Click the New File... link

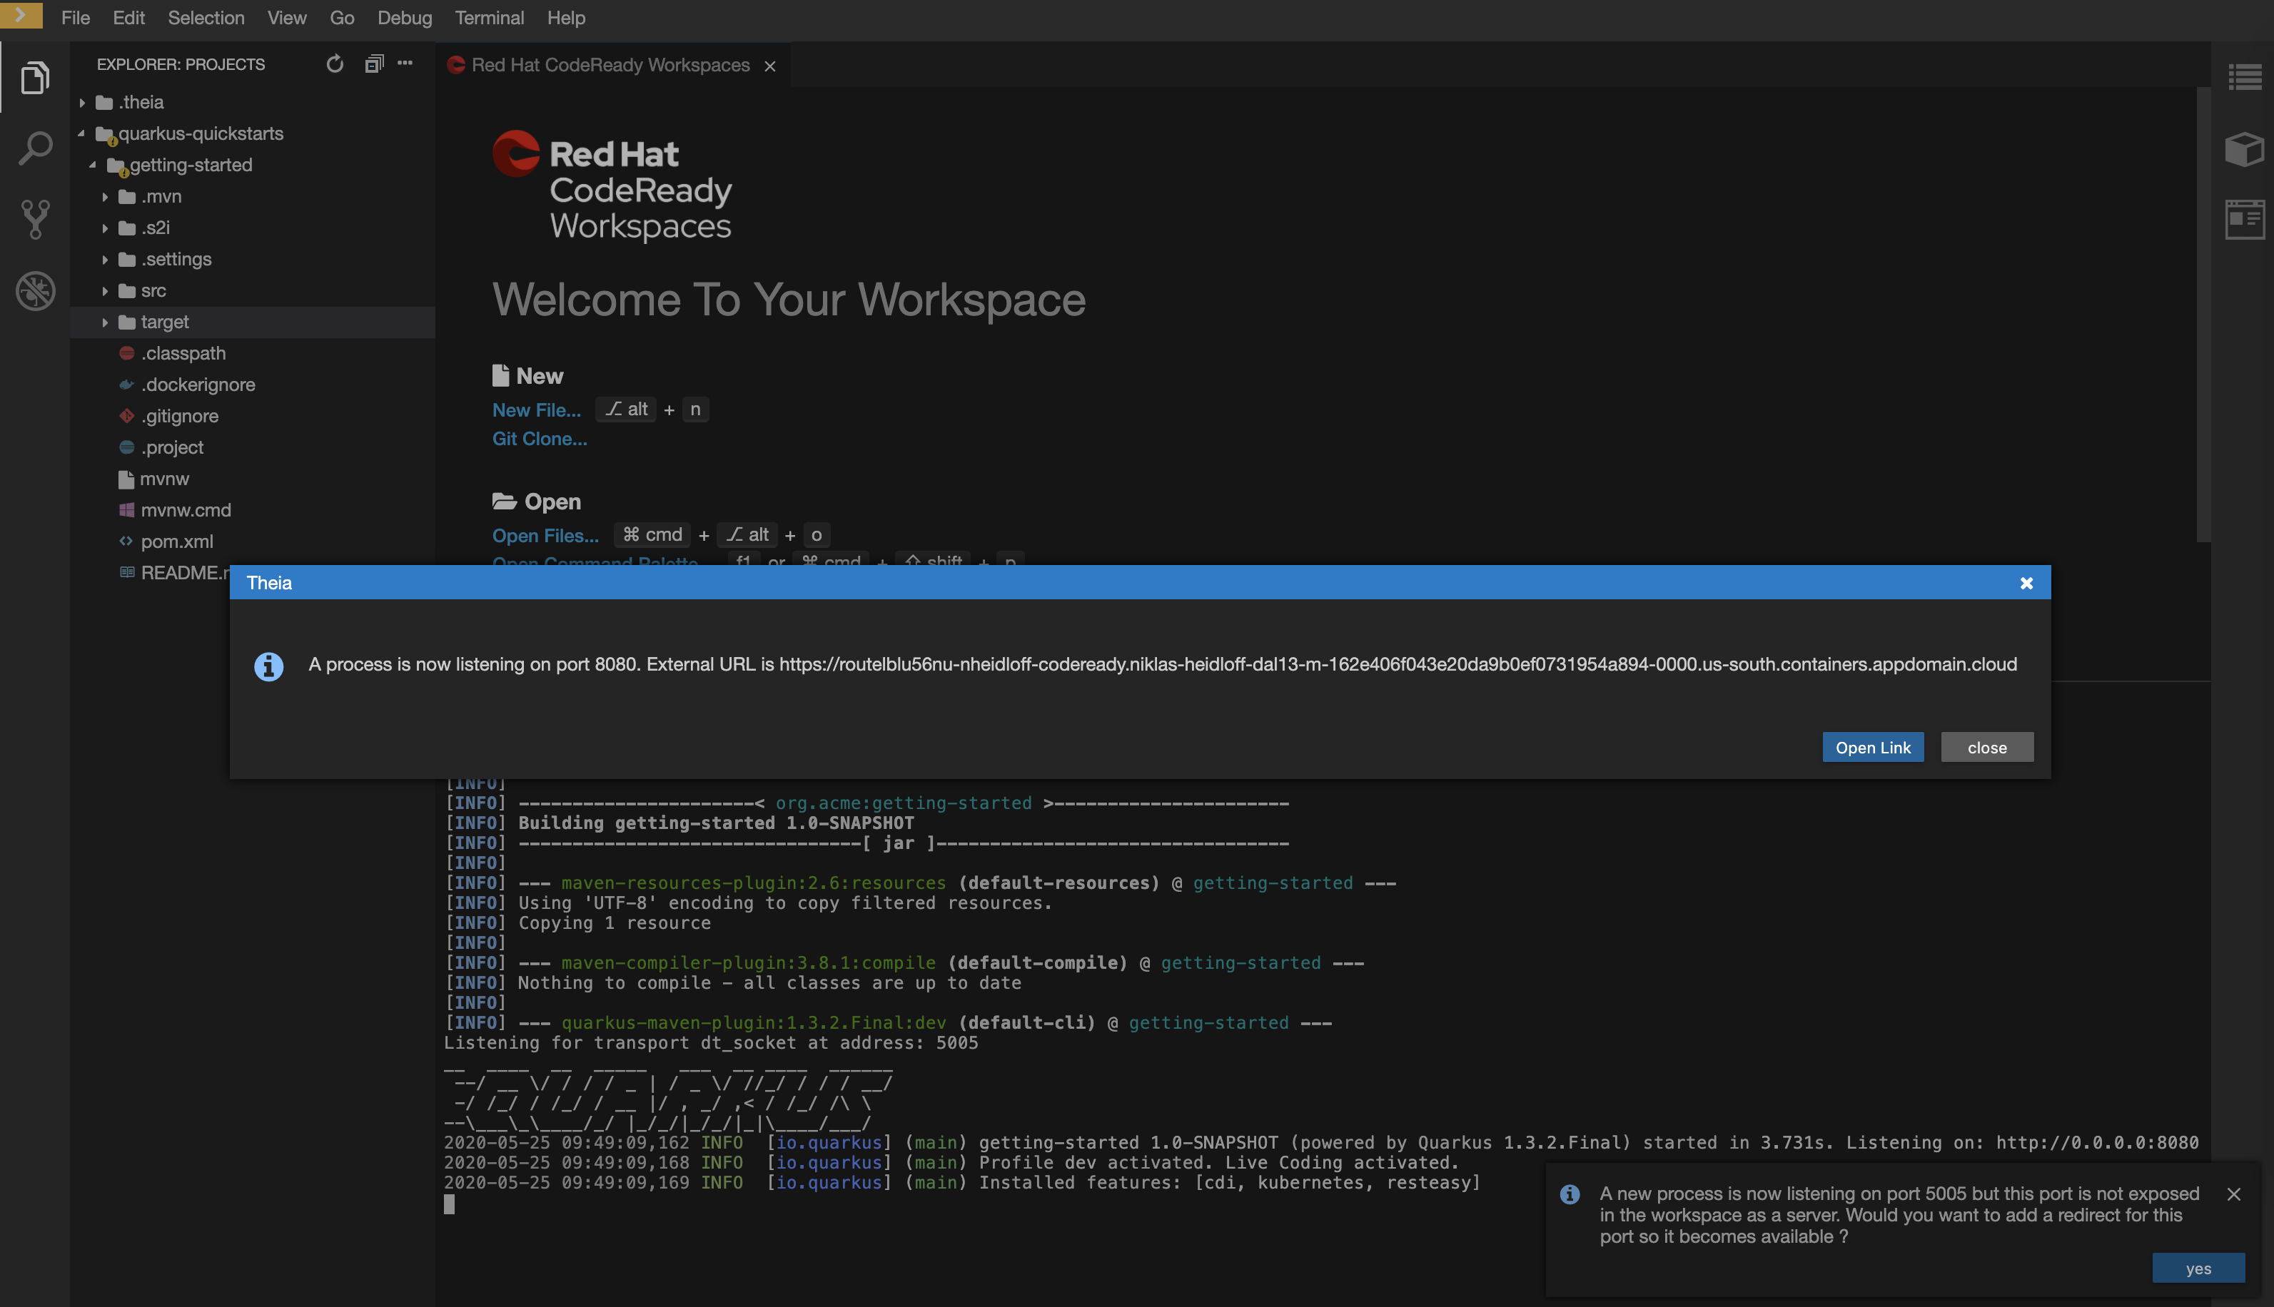click(x=536, y=410)
